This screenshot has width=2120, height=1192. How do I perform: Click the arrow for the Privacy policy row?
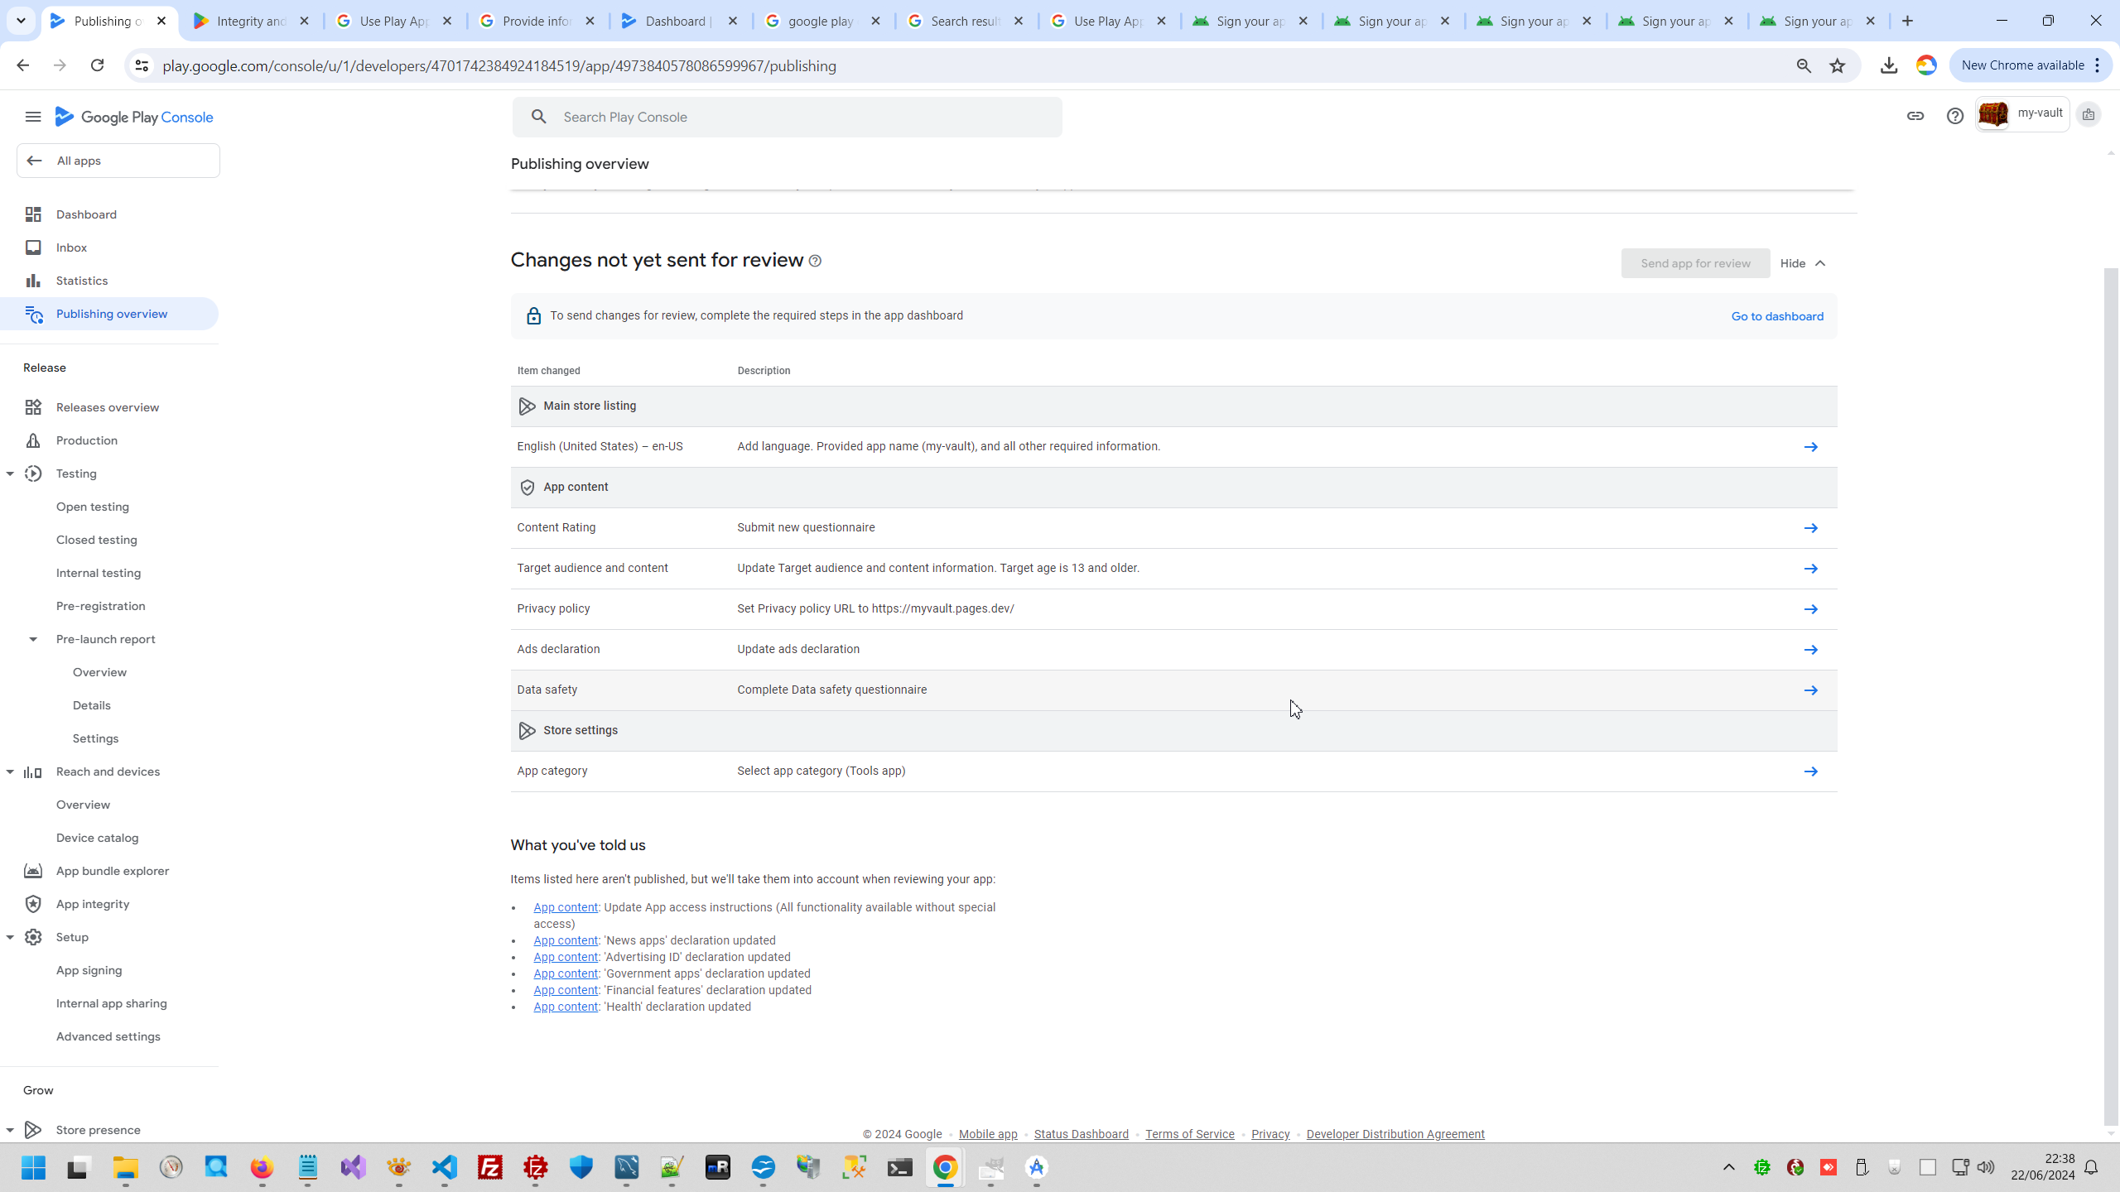tap(1810, 609)
